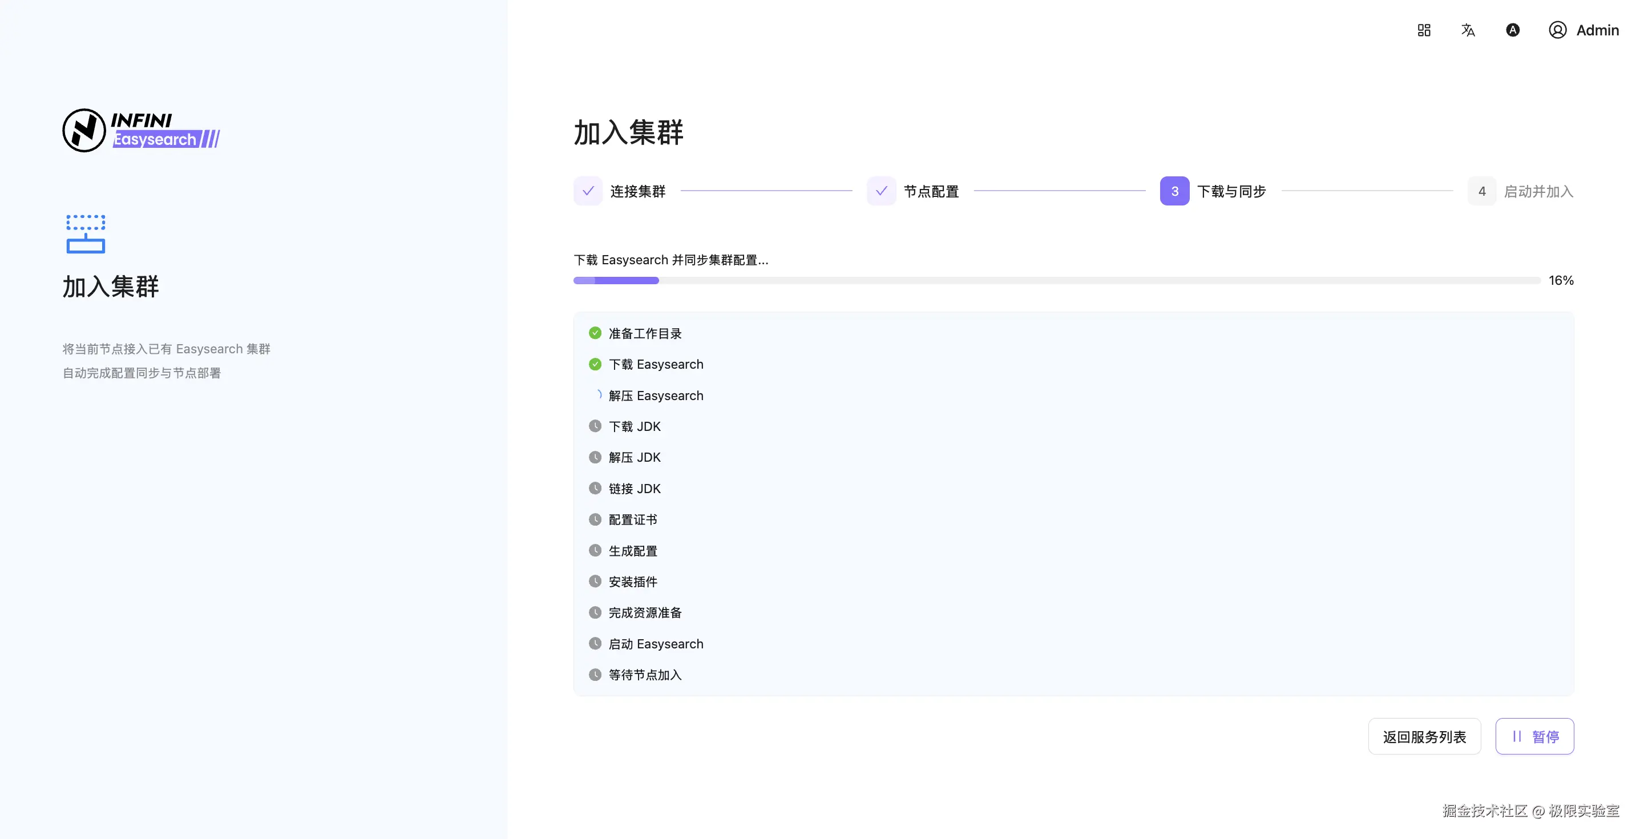Click the INFINI Easysearch logo

[x=142, y=130]
